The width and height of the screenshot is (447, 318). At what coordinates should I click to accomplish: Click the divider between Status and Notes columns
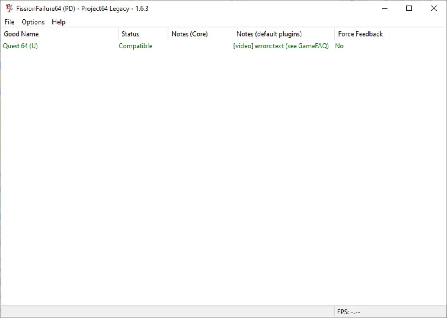pyautogui.click(x=168, y=34)
